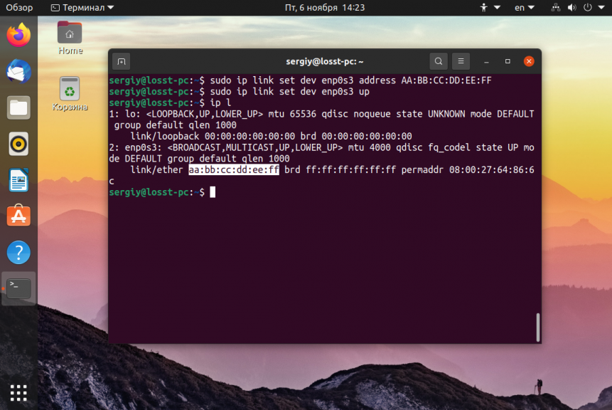Open the terminal hamburger menu

click(461, 61)
